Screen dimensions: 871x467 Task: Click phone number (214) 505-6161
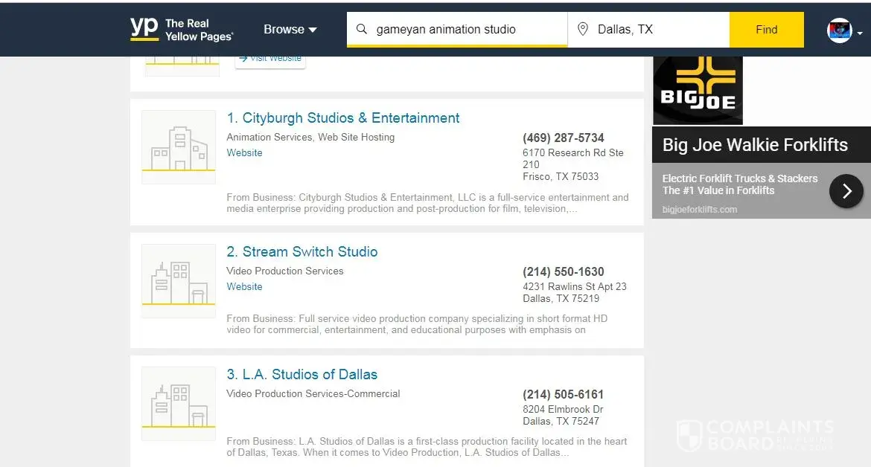pos(563,394)
